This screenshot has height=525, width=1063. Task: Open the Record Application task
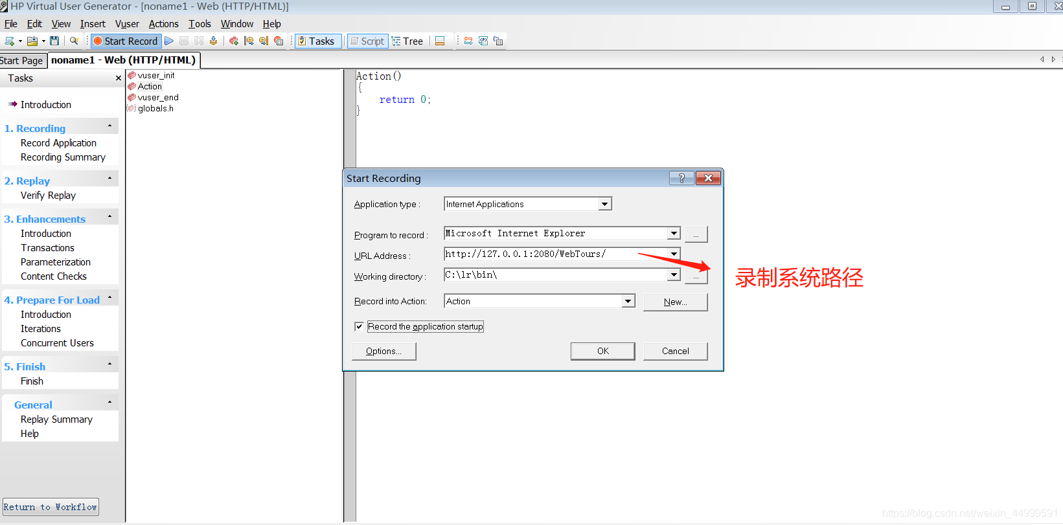coord(58,143)
